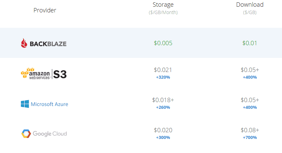The height and width of the screenshot is (153, 282).
Task: Click the Microsoft Azure Windows logo
Action: 25,104
